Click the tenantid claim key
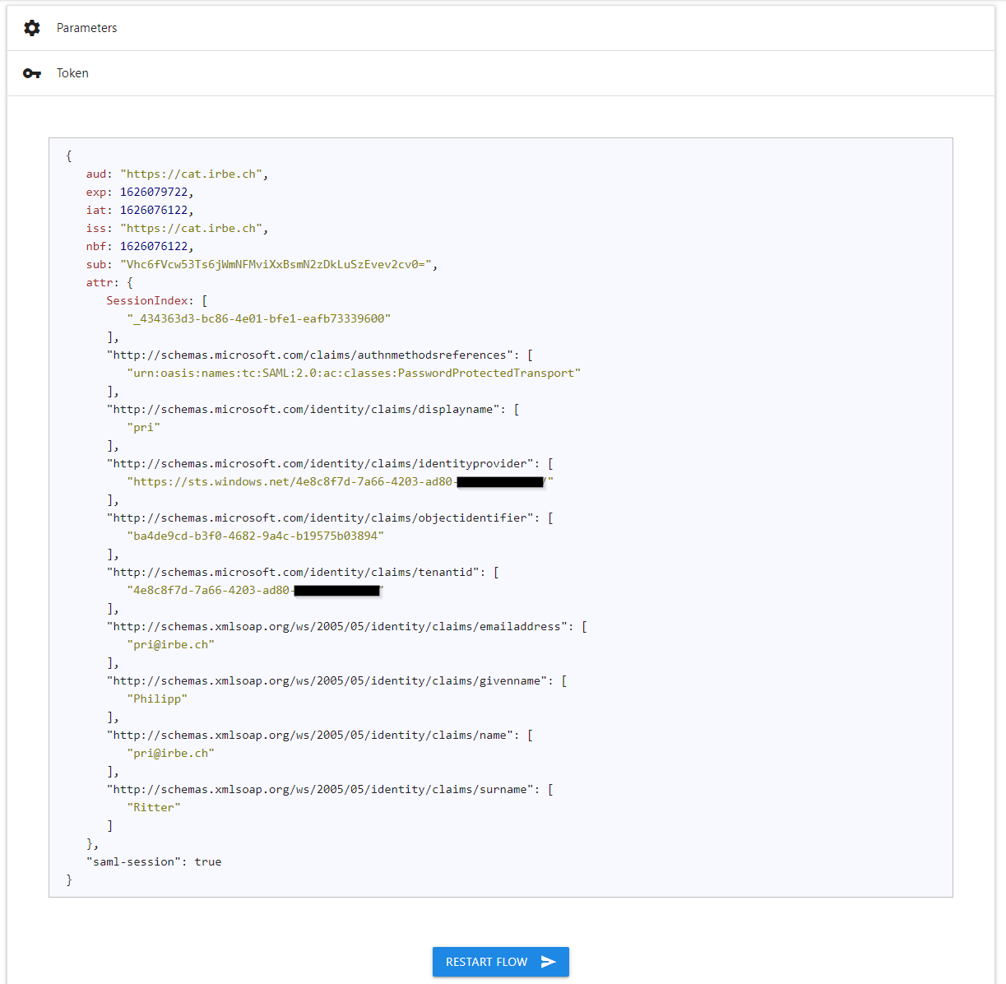Viewport: 1006px width, 984px height. pos(293,572)
